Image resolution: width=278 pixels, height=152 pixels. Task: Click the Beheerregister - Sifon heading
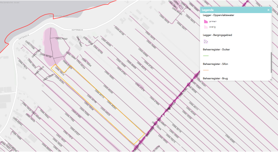pyautogui.click(x=216, y=64)
